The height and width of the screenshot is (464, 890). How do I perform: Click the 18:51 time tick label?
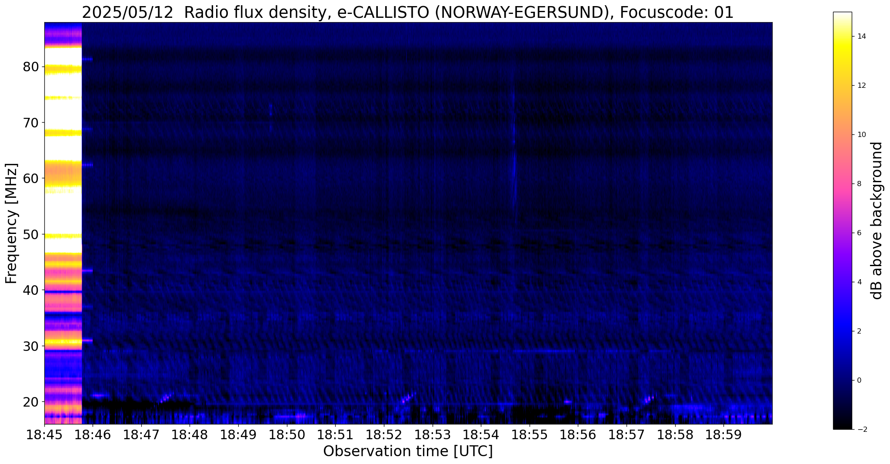pos(335,434)
